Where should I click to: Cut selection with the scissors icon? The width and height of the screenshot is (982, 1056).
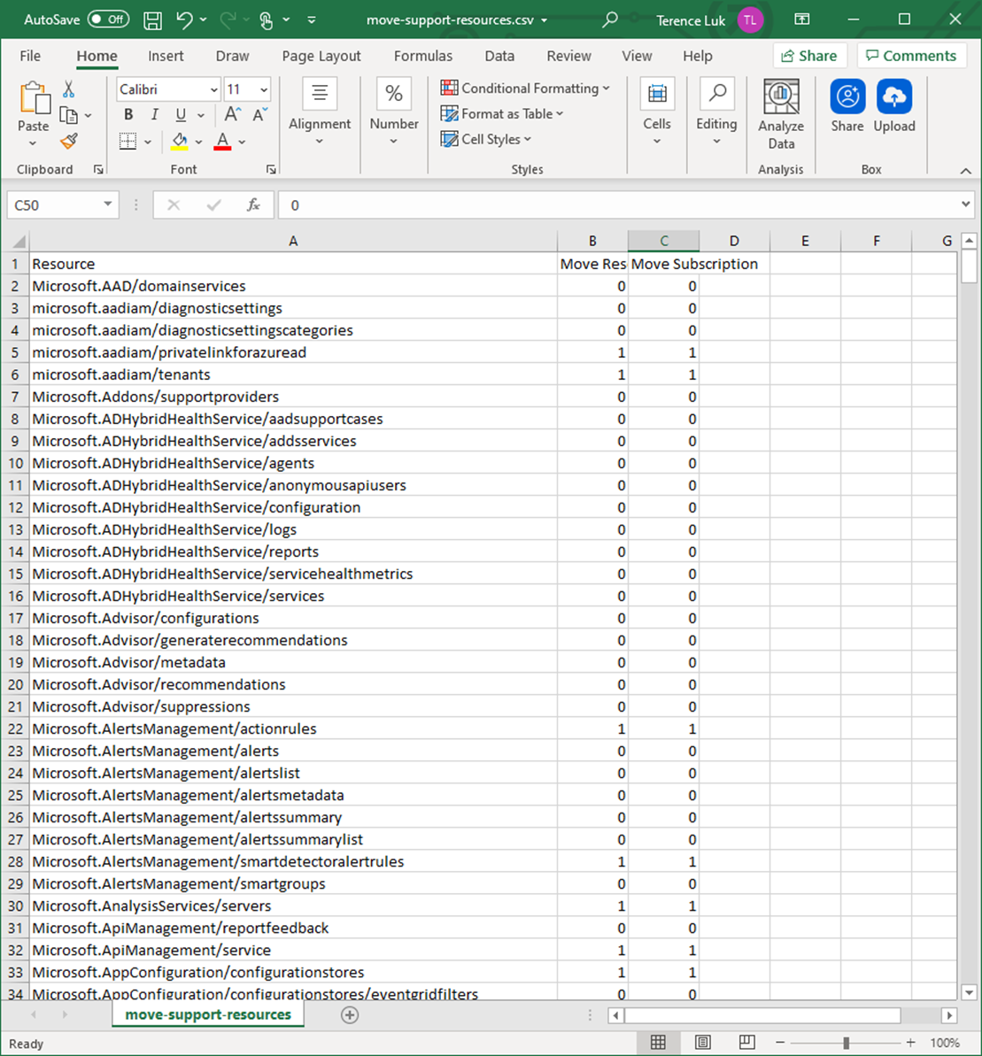point(69,89)
